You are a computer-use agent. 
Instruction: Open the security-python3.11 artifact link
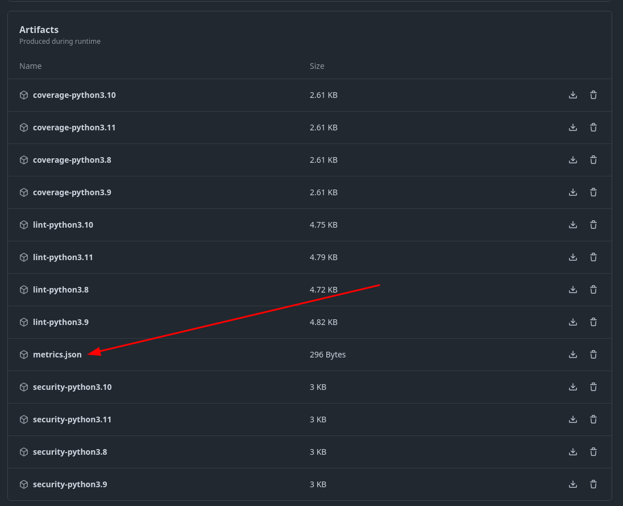click(72, 419)
